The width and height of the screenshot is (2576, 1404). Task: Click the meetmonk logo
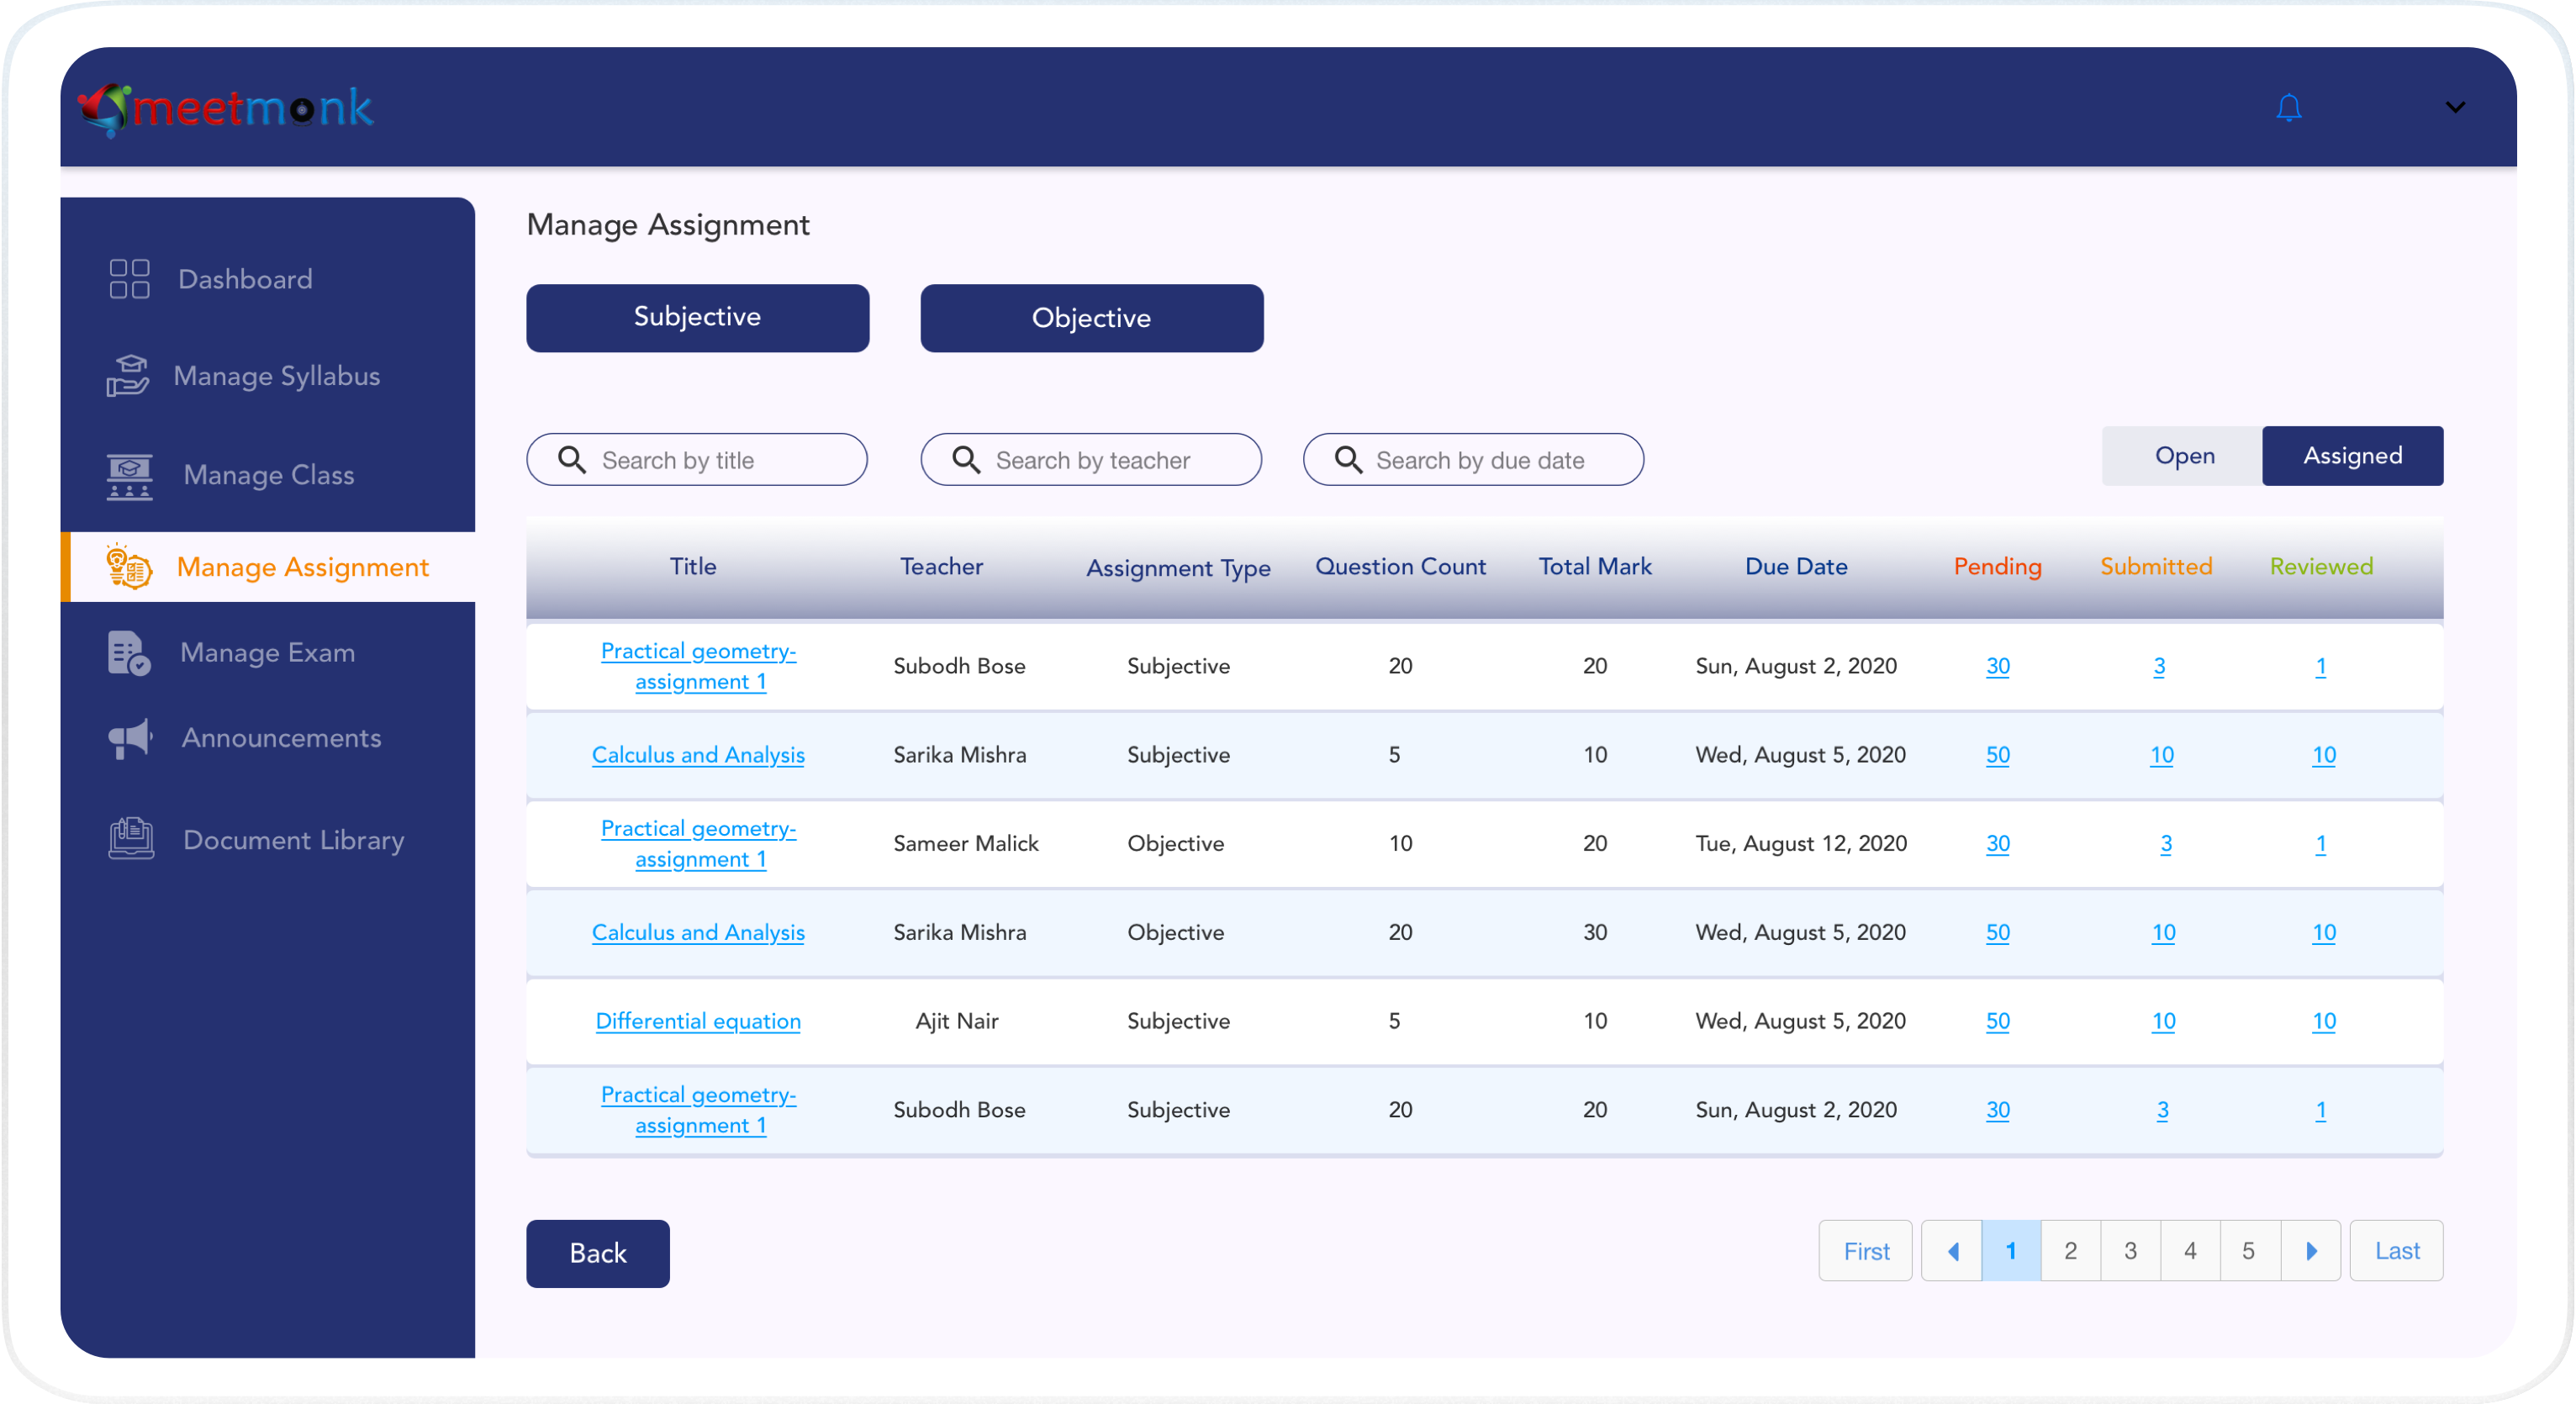pyautogui.click(x=226, y=108)
